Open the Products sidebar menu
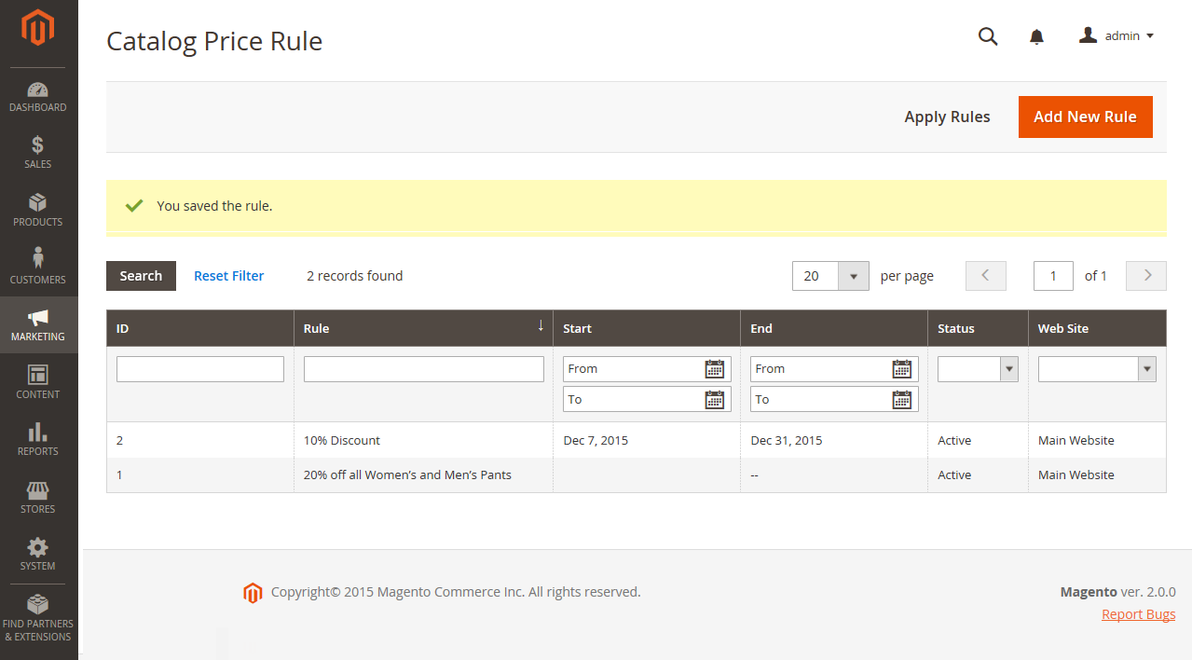 pyautogui.click(x=38, y=212)
